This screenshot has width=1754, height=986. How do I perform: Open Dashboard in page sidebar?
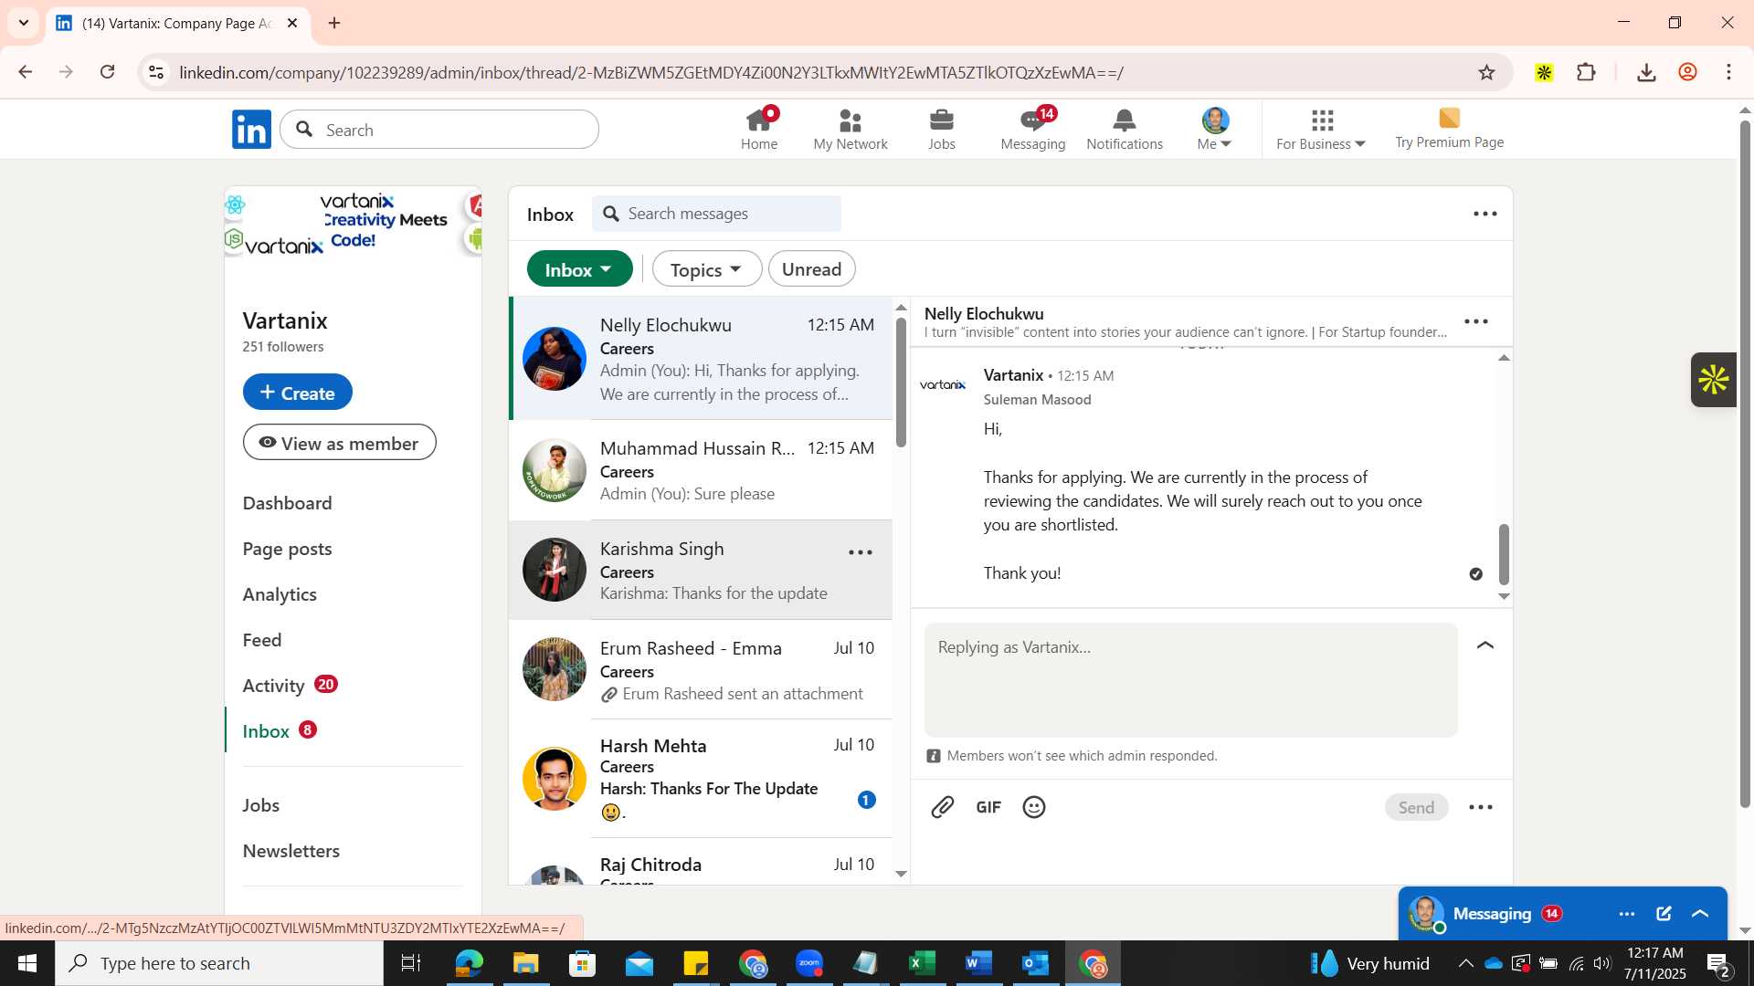pyautogui.click(x=288, y=503)
